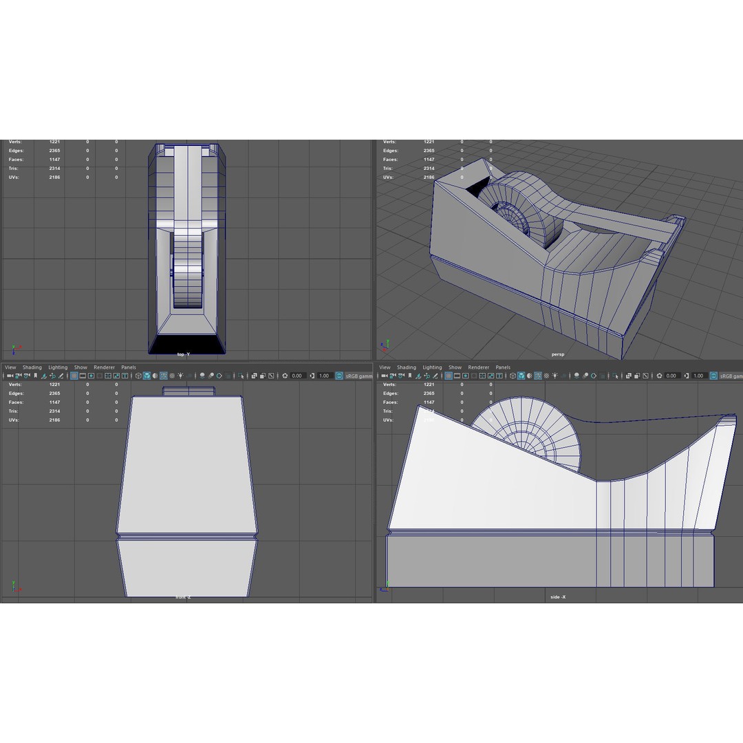Select Smooth Shade All cube in side-X panel

521,376
